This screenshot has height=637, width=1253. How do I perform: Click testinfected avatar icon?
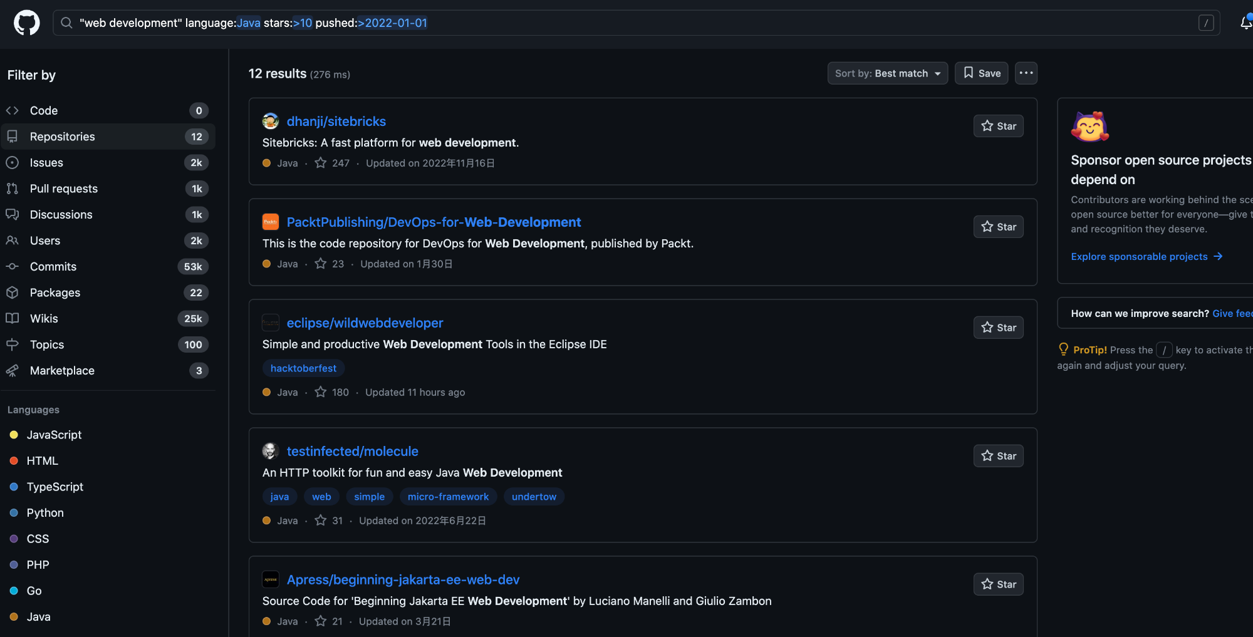(271, 451)
